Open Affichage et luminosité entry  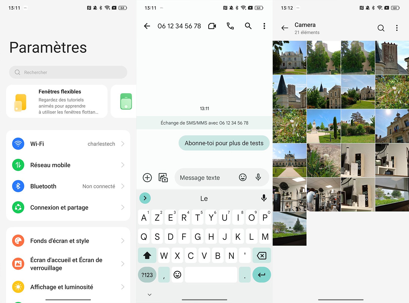point(68,287)
